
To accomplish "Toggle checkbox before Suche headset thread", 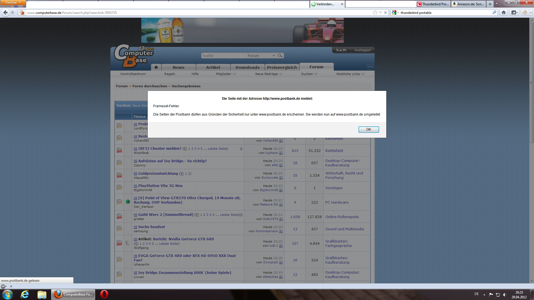I will point(135,227).
